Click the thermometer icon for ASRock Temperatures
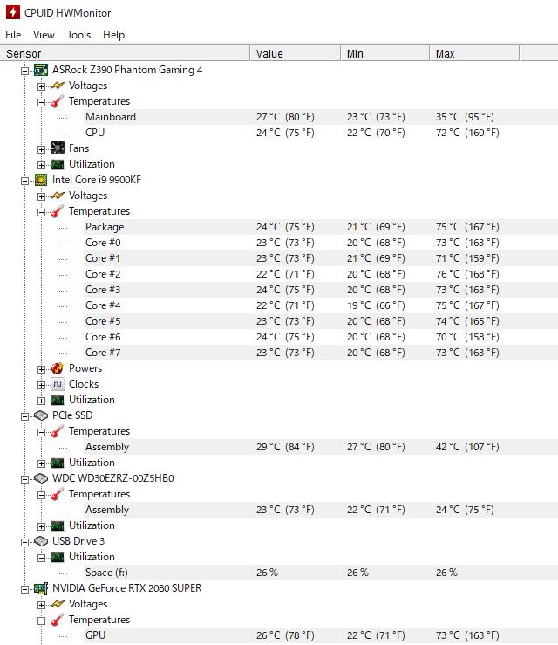Screen dimensions: 558x645 pyautogui.click(x=58, y=101)
